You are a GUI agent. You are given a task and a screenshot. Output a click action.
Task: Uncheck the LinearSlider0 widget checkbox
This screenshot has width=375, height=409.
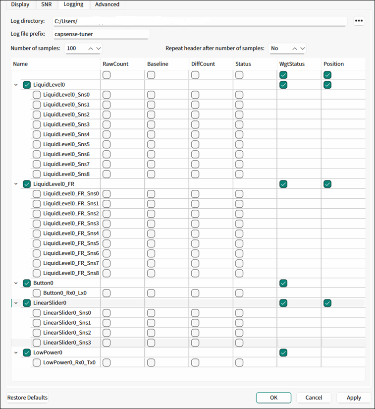point(27,303)
